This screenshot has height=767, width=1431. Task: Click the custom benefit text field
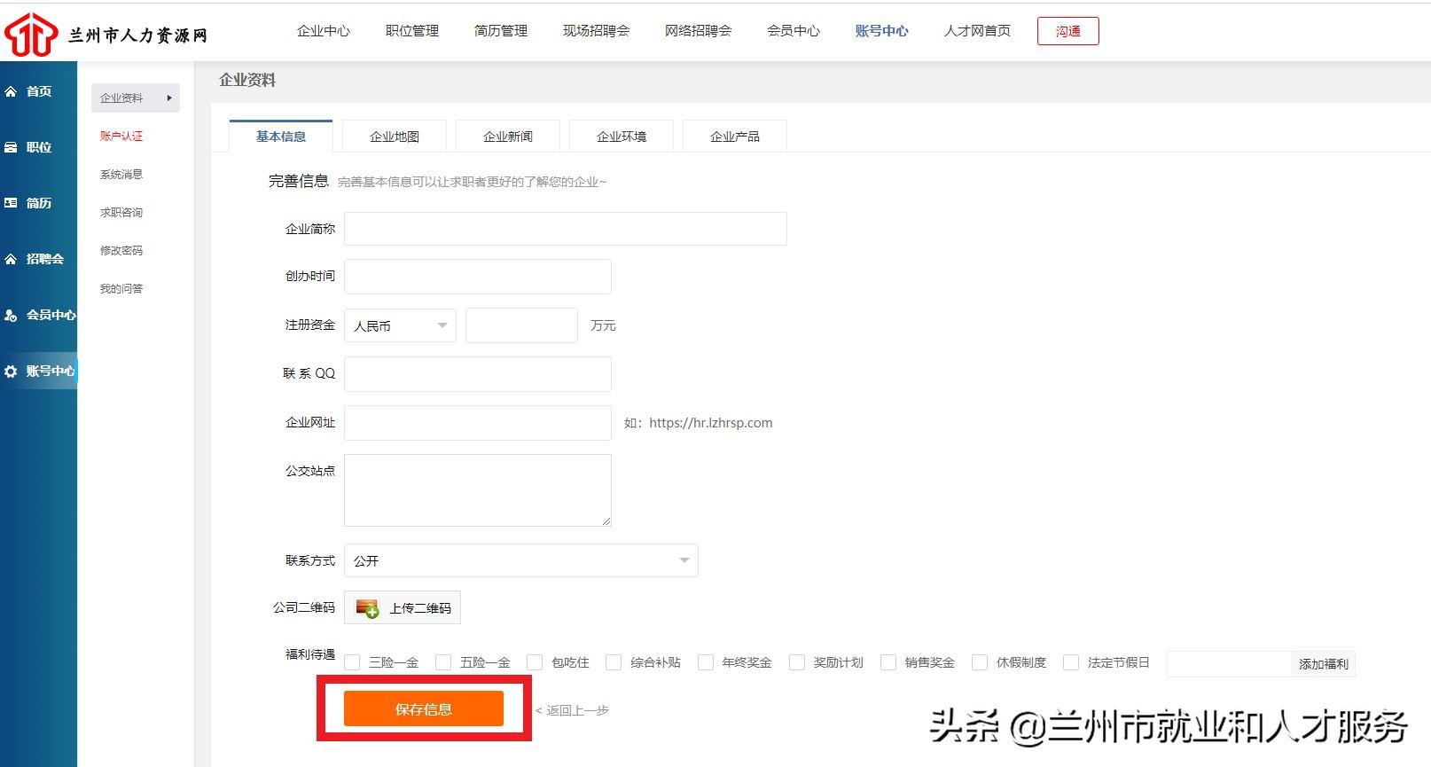pyautogui.click(x=1230, y=664)
